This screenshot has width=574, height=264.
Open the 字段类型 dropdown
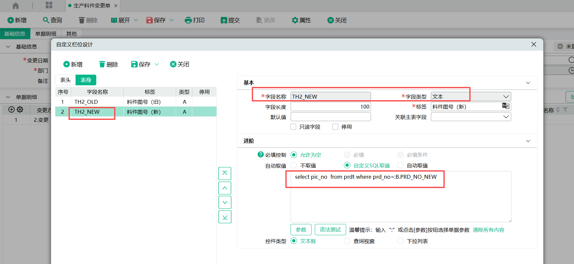[x=506, y=97]
